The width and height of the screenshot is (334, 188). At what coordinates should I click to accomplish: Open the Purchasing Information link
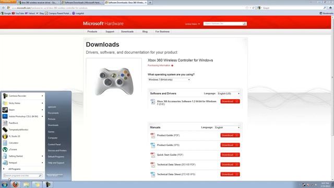(x=159, y=65)
